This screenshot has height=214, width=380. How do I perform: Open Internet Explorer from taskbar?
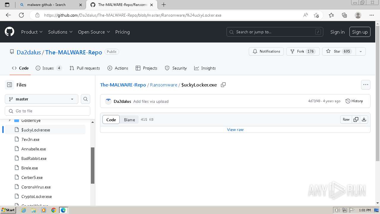coord(24,210)
